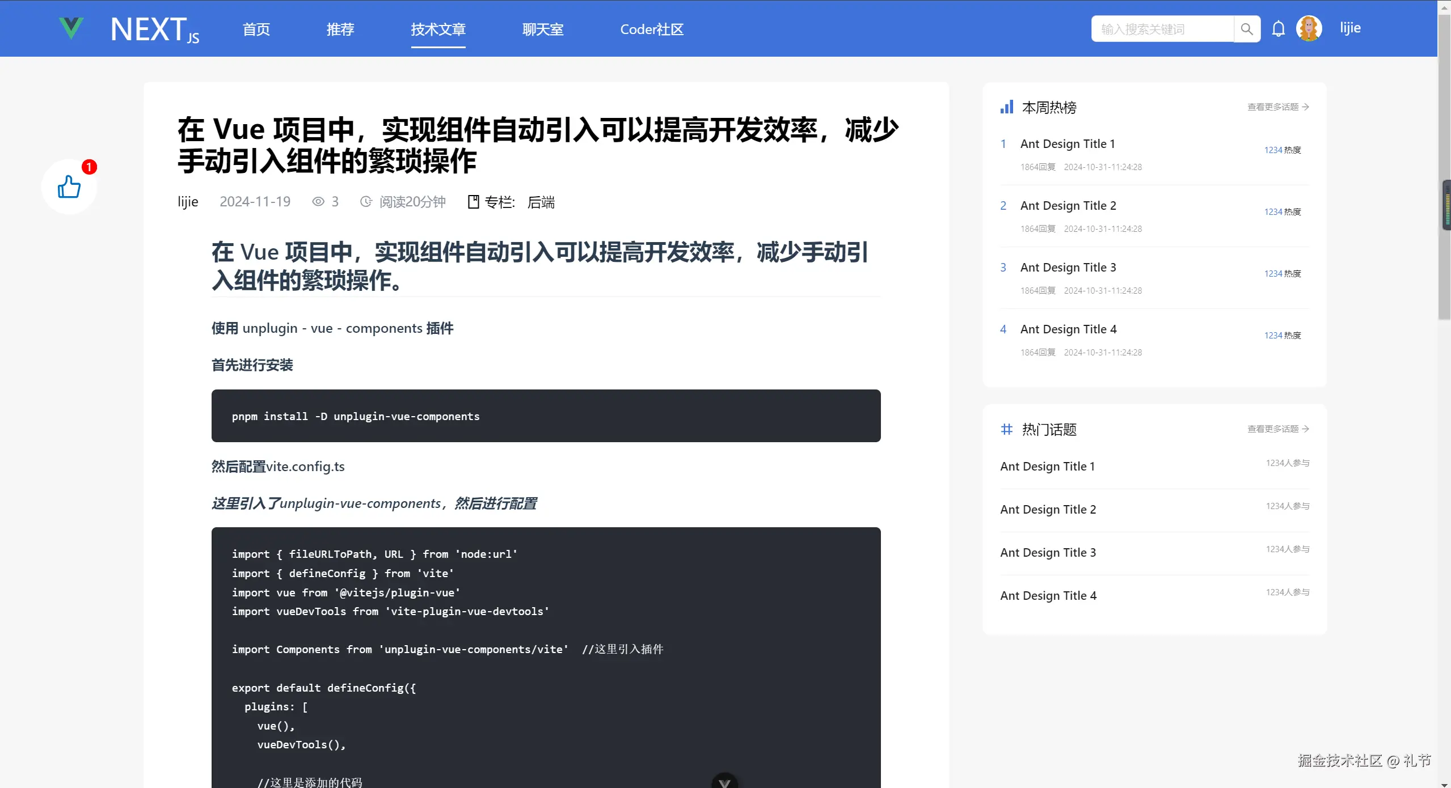This screenshot has height=788, width=1451.
Task: Click the green Vue logo
Action: coord(71,28)
